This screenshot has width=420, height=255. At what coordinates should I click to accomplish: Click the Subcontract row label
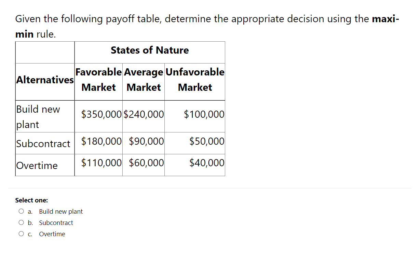44,144
